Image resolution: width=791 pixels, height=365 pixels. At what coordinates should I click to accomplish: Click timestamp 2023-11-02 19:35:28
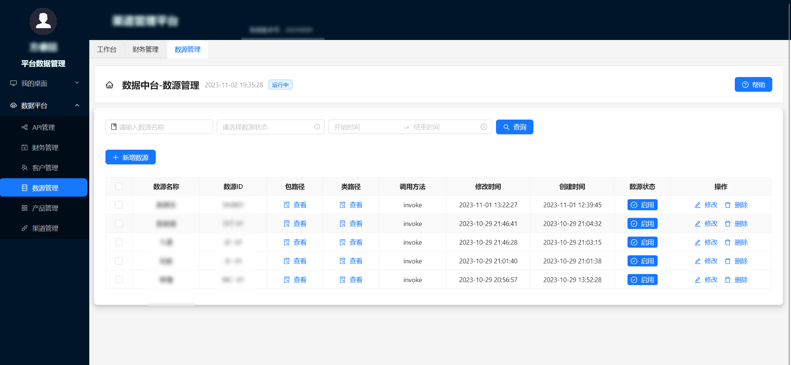point(234,85)
